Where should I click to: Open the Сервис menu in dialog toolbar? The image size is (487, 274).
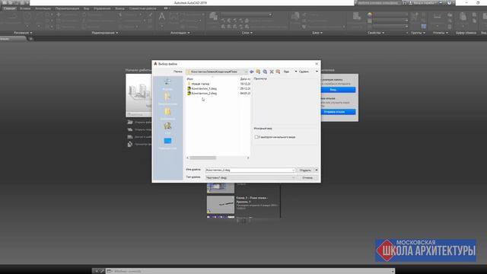click(304, 72)
